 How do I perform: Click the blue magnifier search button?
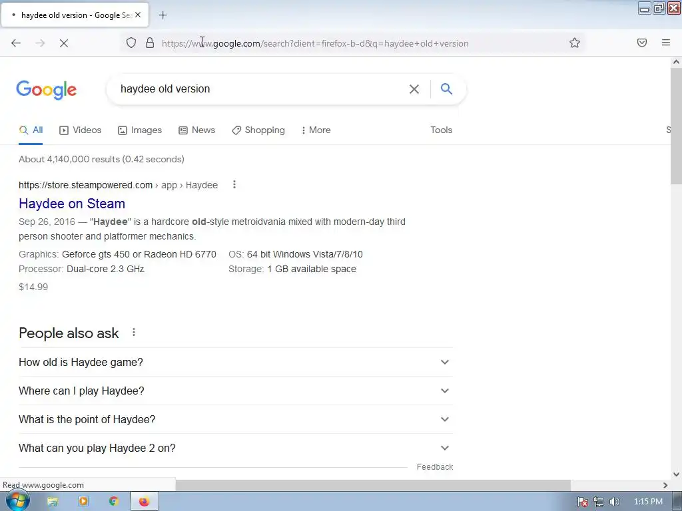(x=446, y=88)
